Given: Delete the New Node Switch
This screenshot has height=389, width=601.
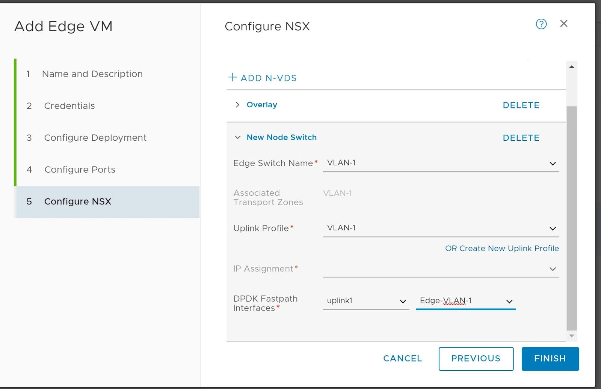Looking at the screenshot, I should 521,138.
